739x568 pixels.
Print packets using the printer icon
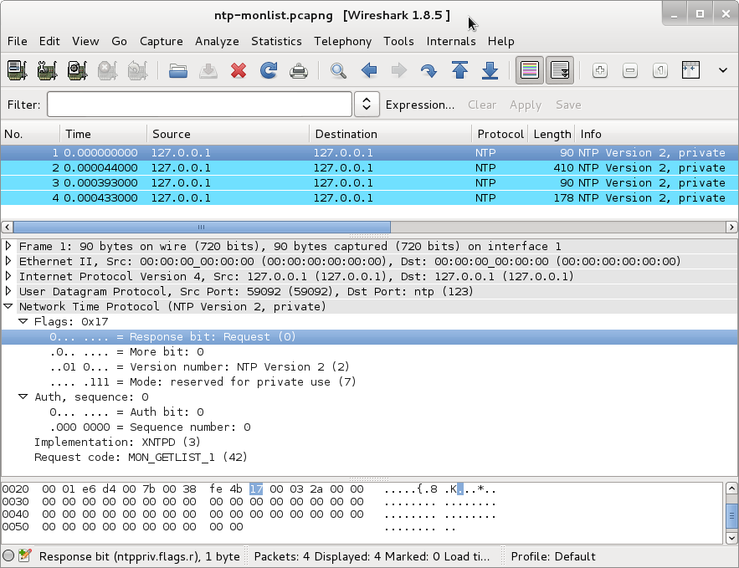coord(299,70)
